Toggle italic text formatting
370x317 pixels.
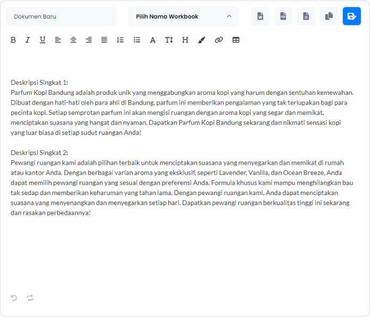coord(28,40)
